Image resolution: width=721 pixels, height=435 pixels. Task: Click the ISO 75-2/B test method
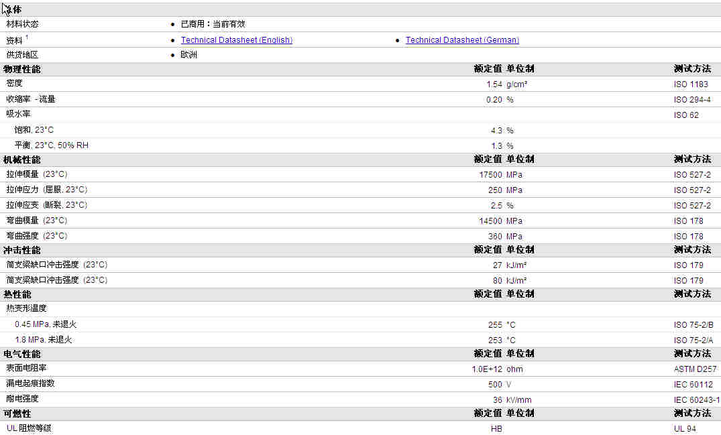[x=694, y=325]
